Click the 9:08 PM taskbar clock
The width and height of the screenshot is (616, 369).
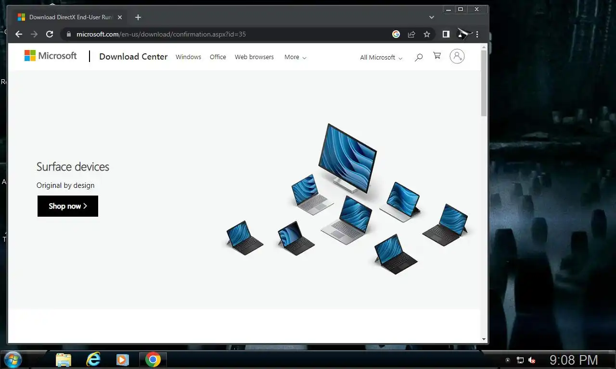point(574,360)
